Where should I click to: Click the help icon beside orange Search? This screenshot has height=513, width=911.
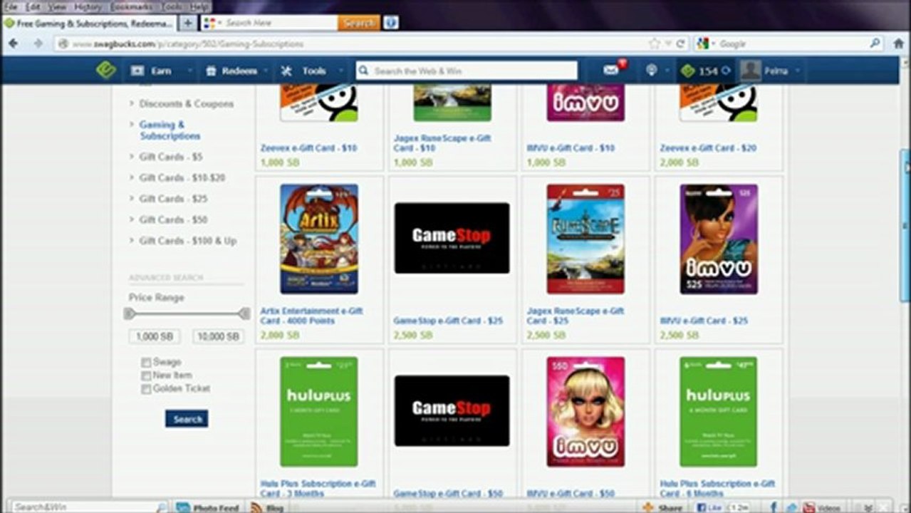390,23
